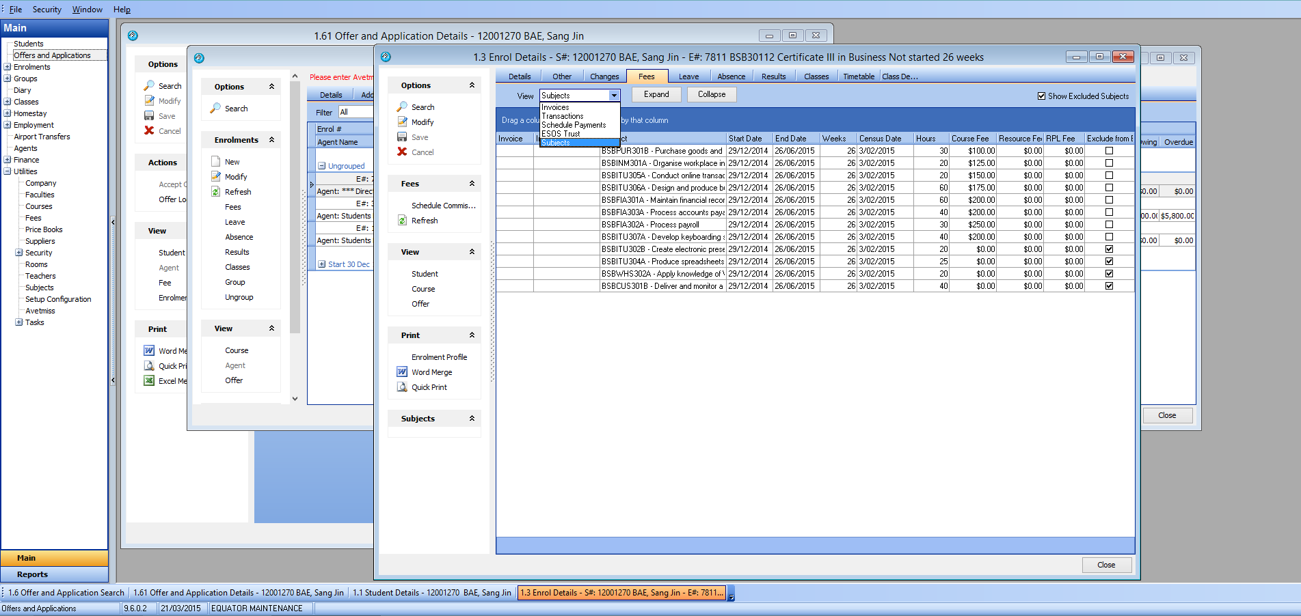Open the View dropdown arrow beside Subjects
This screenshot has width=1301, height=616.
pos(614,96)
